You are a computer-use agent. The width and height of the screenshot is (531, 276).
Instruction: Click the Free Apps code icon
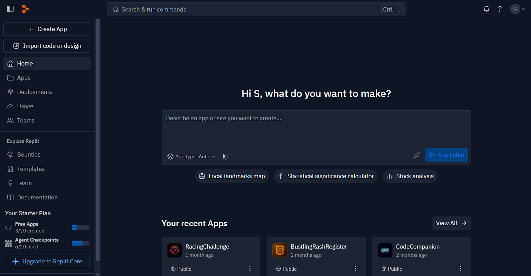point(8,227)
